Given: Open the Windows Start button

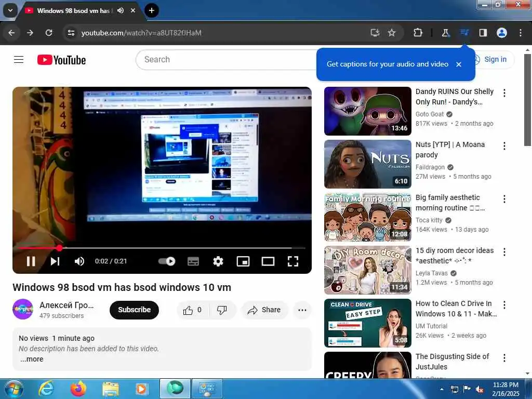Looking at the screenshot, I should point(14,389).
